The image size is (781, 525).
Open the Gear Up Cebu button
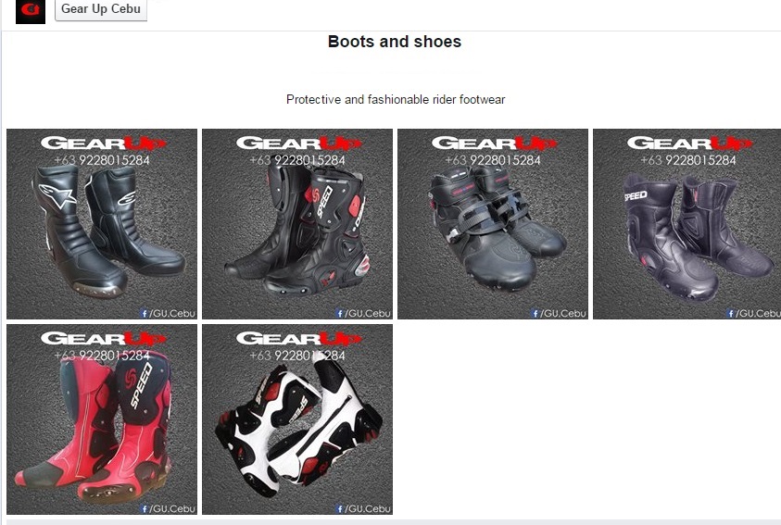(x=101, y=10)
